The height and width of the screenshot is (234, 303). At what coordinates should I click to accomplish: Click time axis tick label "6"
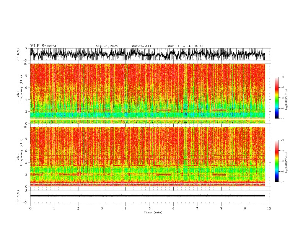pyautogui.click(x=173, y=208)
